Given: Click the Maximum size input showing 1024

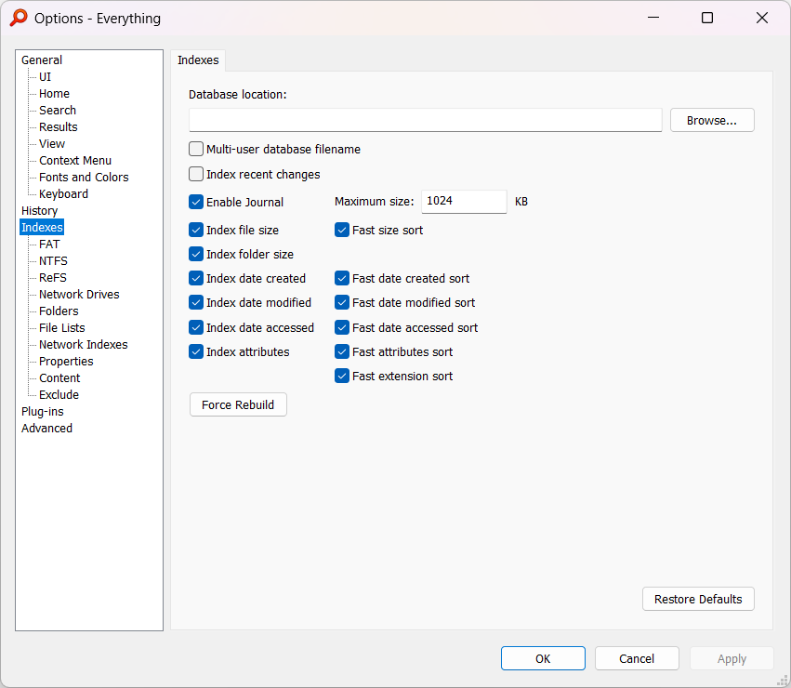Looking at the screenshot, I should pyautogui.click(x=464, y=202).
